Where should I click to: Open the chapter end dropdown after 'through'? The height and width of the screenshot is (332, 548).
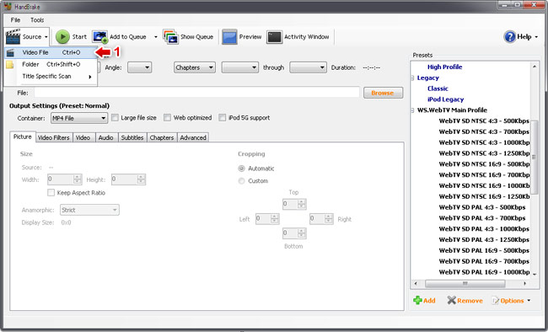(308, 67)
